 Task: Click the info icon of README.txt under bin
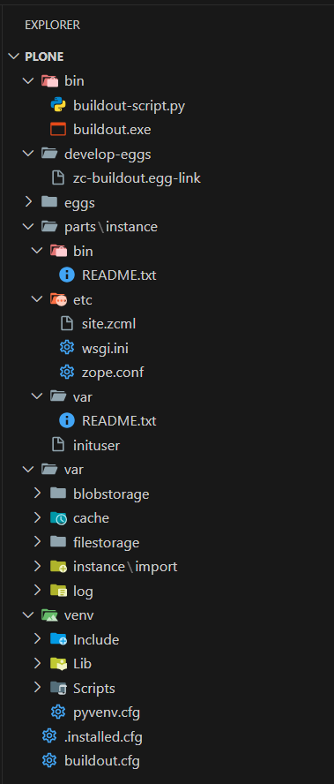67,275
